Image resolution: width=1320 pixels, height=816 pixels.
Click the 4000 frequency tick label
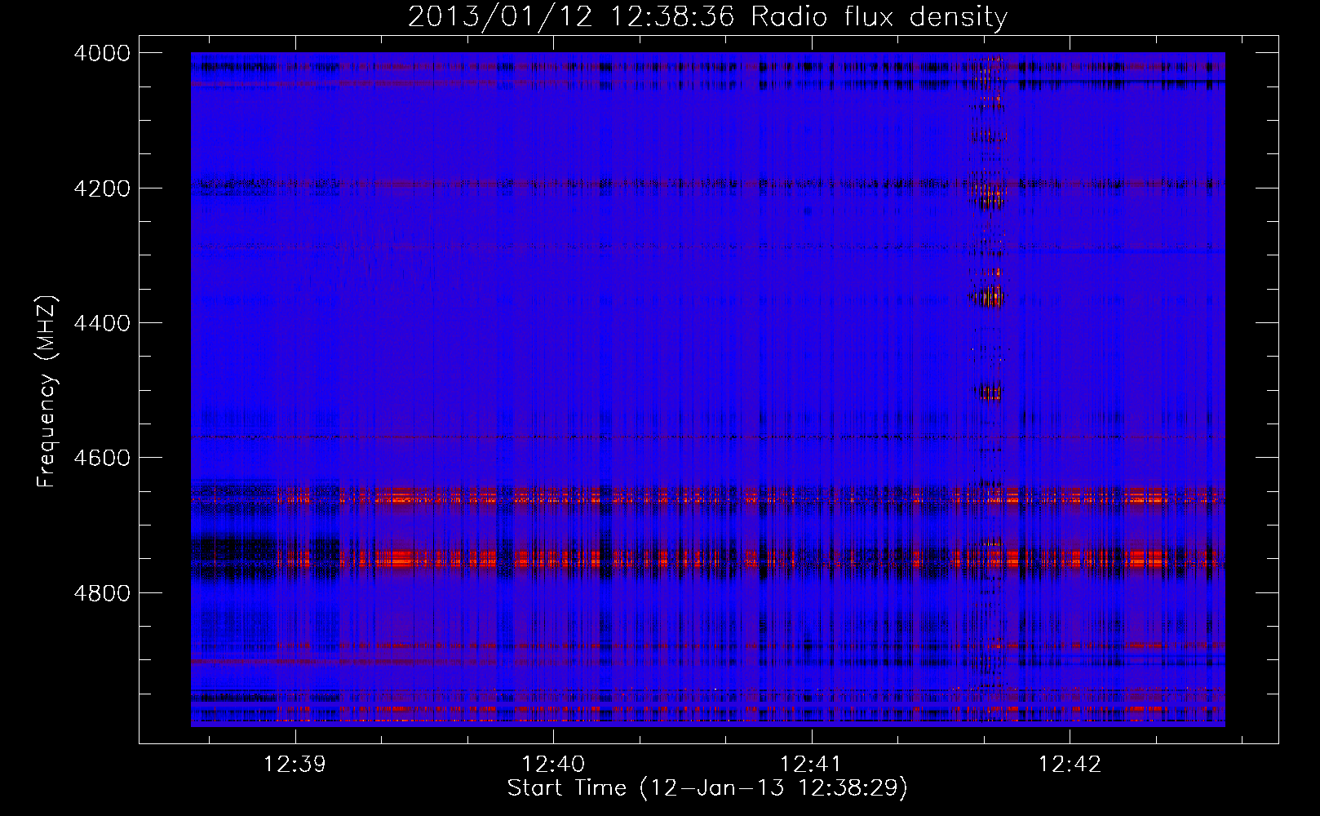102,53
